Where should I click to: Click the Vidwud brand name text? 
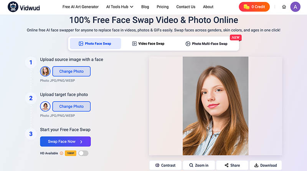[30, 8]
